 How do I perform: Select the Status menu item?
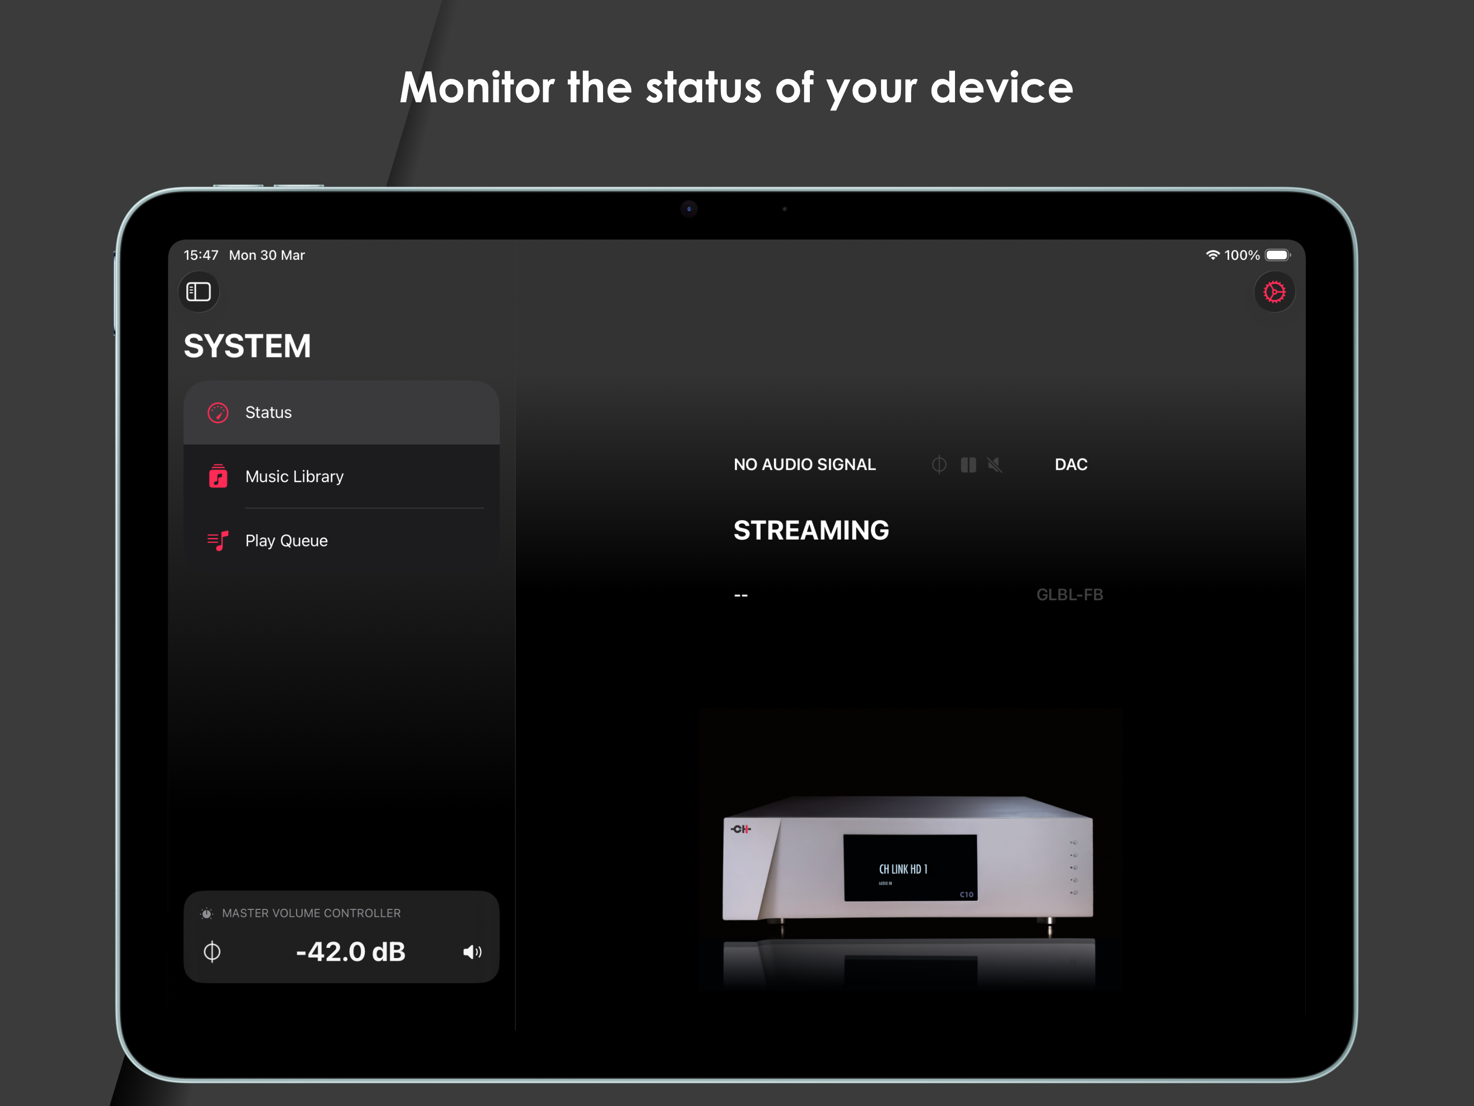coord(341,413)
